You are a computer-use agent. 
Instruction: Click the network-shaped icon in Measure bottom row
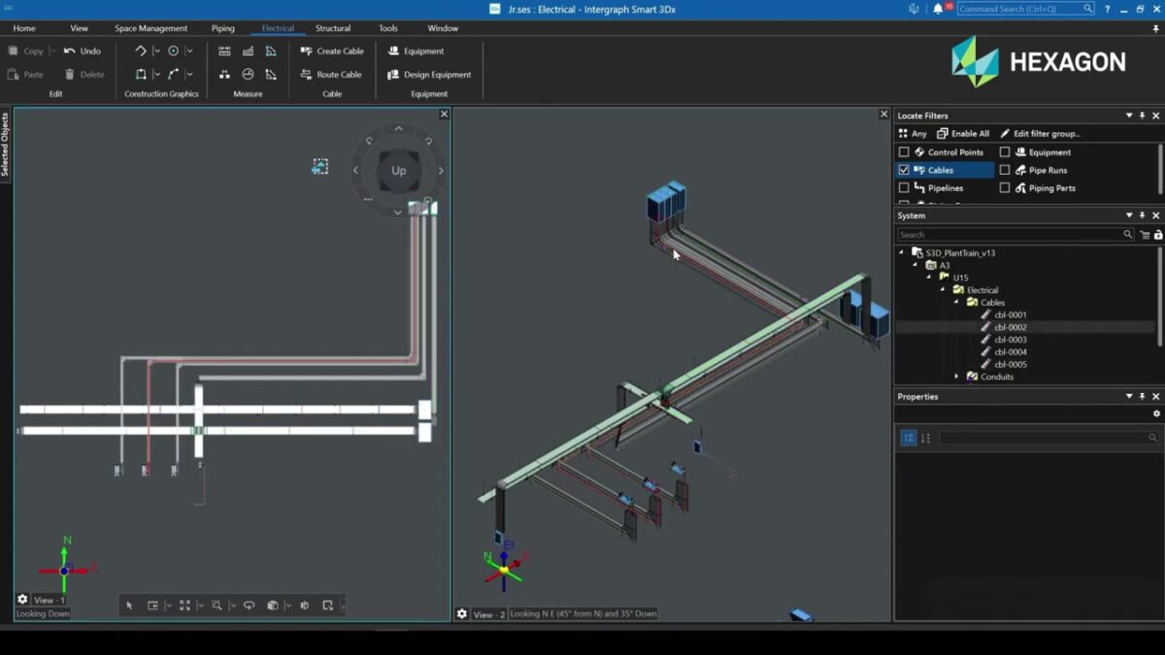point(224,75)
